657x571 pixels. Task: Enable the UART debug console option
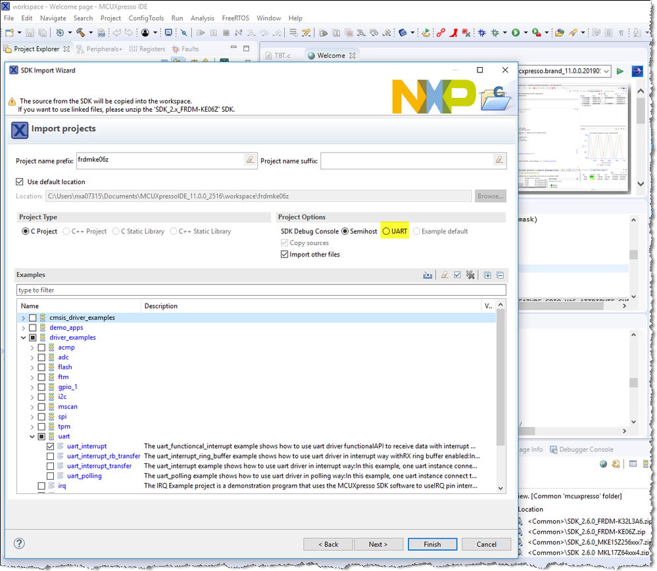pyautogui.click(x=386, y=231)
